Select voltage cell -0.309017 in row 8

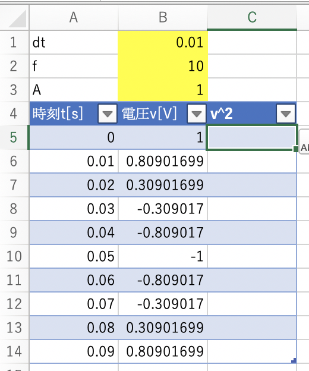(163, 209)
